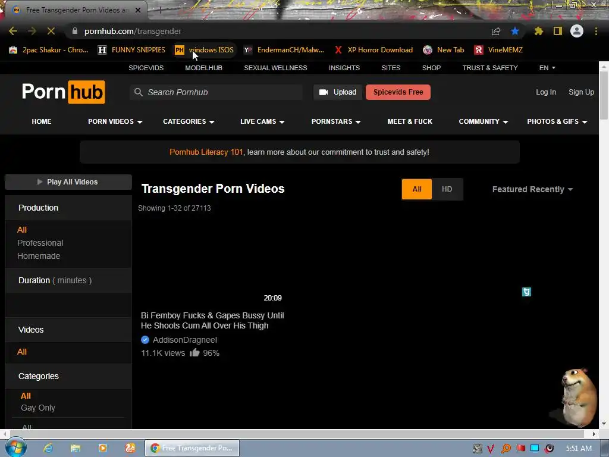Close the current browser tab
This screenshot has width=609, height=457.
(x=138, y=10)
